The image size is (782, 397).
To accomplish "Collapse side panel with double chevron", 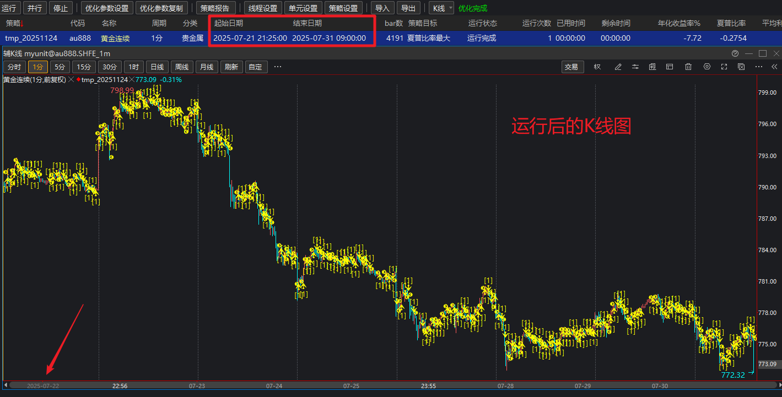I will point(774,67).
